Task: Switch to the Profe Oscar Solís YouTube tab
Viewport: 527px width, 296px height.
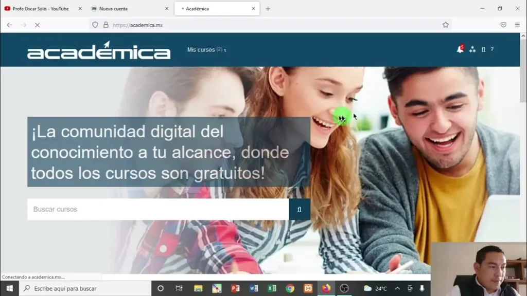Action: tap(40, 9)
